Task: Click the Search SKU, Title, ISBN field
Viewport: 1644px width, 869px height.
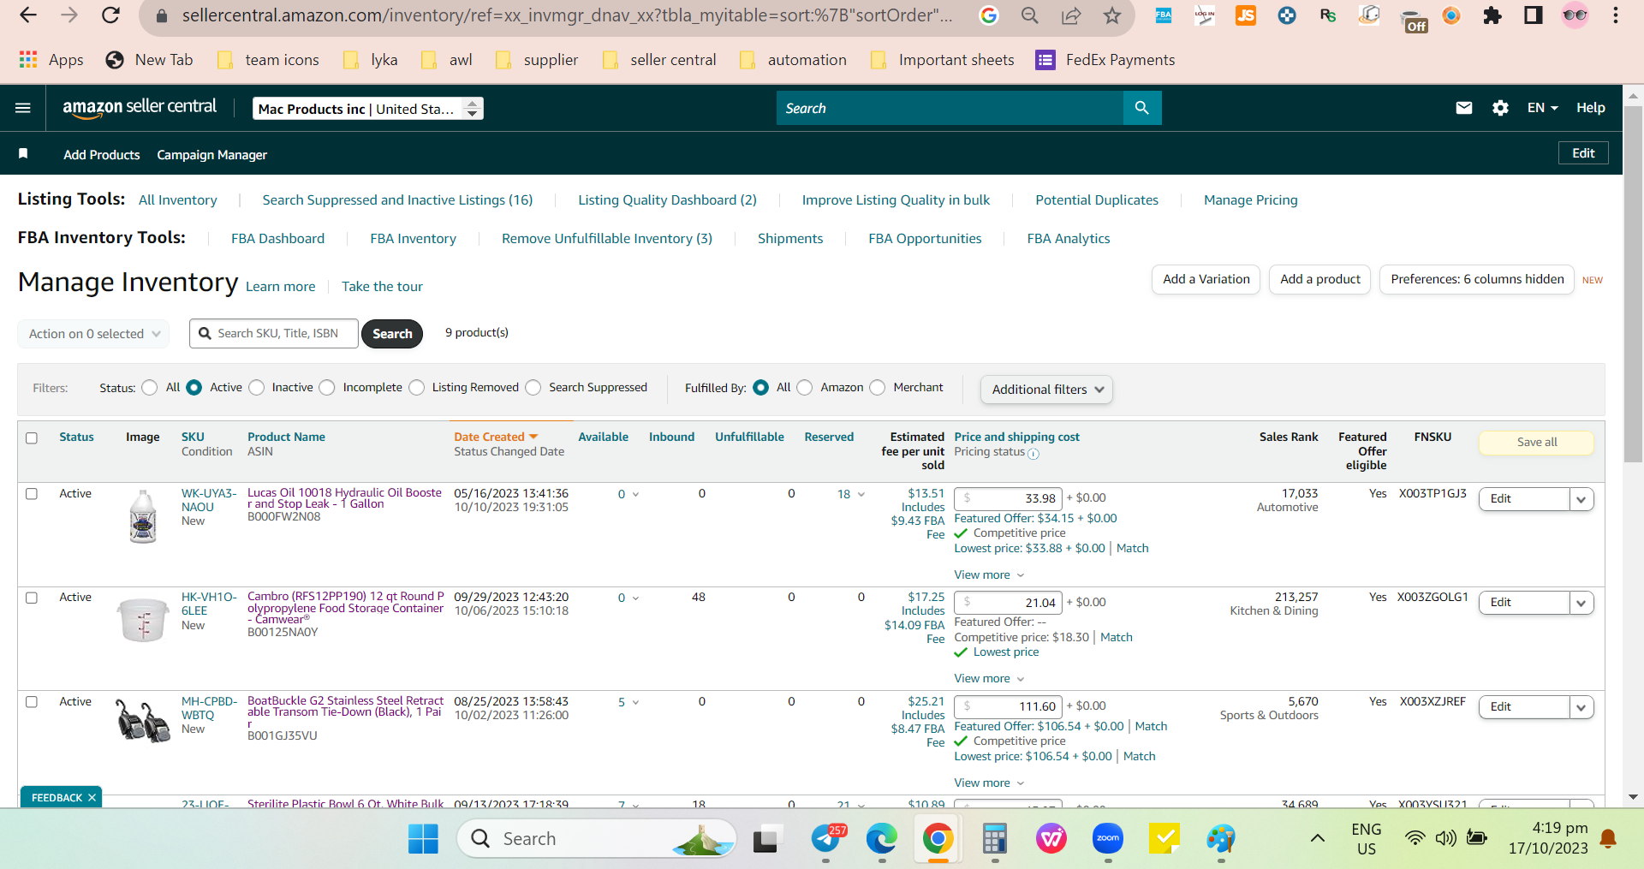Action: [274, 333]
